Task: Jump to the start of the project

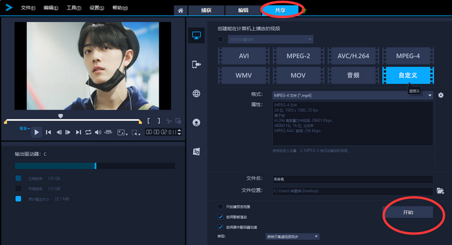Action: [x=48, y=132]
